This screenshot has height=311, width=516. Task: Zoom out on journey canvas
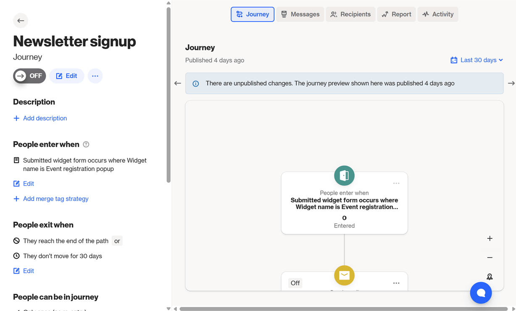[490, 258]
